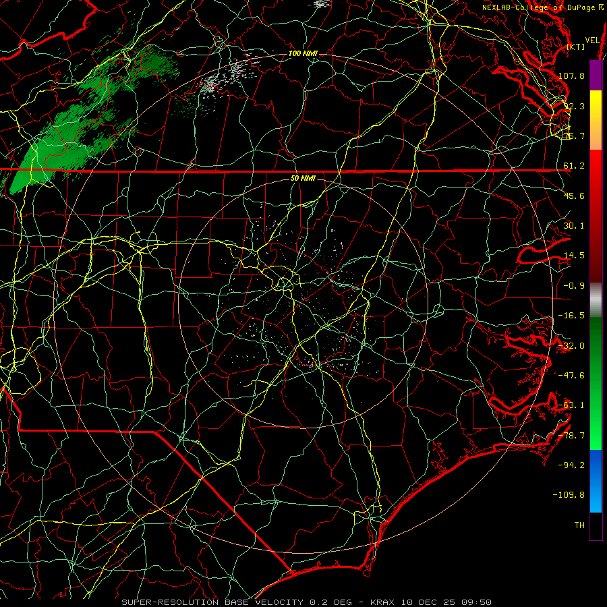Select the -16.5 scale value
This screenshot has height=607, width=607.
point(571,316)
